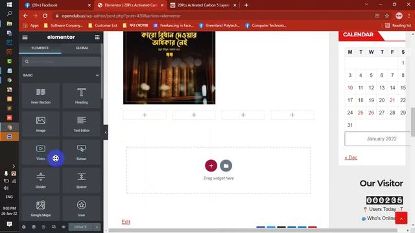
Task: Open the Elementor hamburger menu
Action: (x=25, y=38)
